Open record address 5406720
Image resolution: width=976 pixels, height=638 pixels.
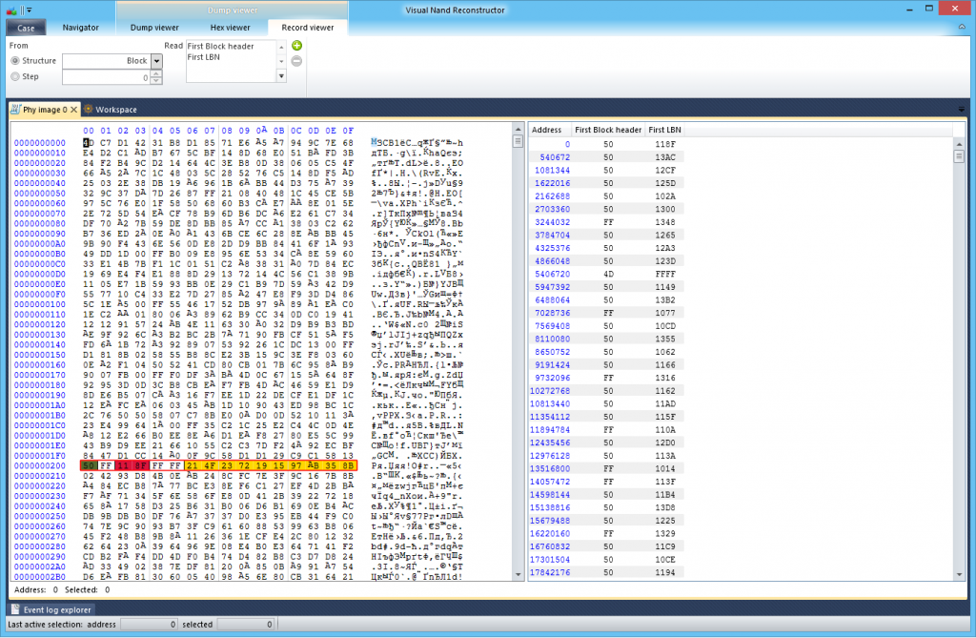pos(552,274)
